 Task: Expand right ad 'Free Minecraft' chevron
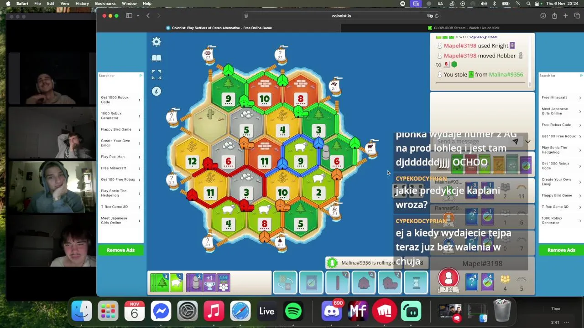click(580, 97)
